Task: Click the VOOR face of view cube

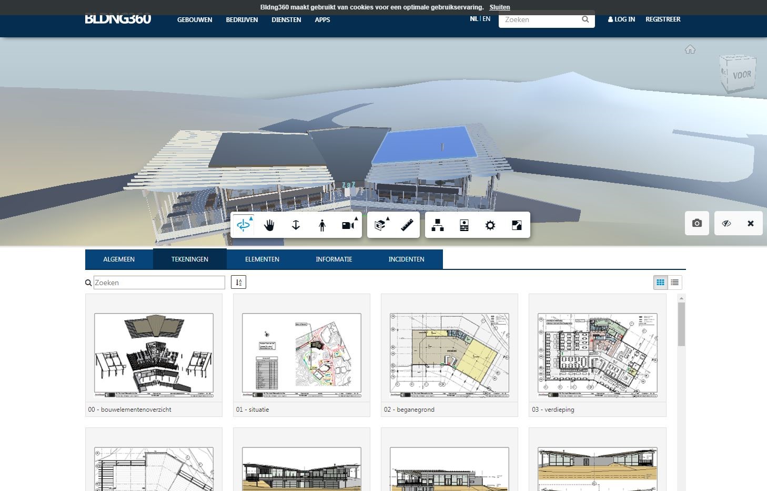Action: coord(742,75)
